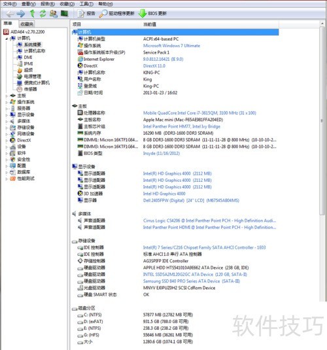Select IPMI in the tree

[28, 63]
